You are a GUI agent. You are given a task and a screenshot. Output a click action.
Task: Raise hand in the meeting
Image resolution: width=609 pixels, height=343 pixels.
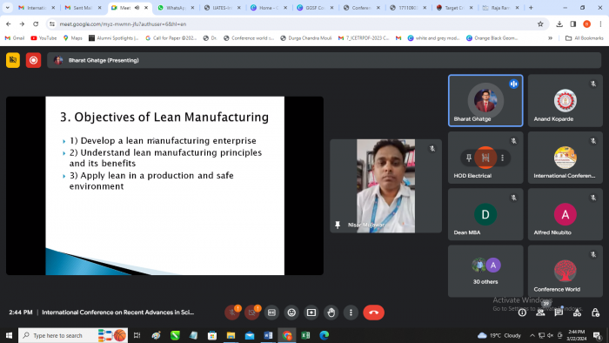[x=331, y=313]
